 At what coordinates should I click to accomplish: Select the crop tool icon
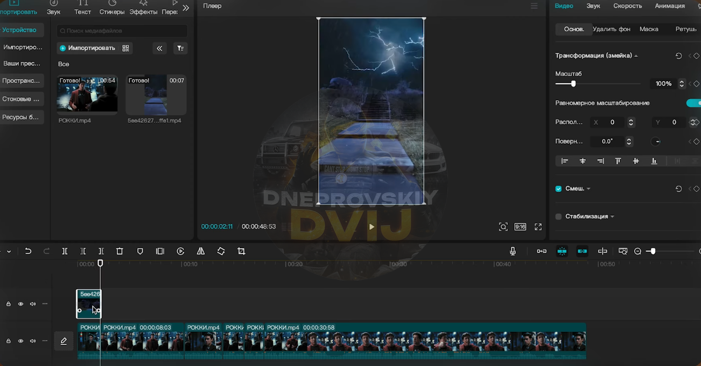[241, 251]
